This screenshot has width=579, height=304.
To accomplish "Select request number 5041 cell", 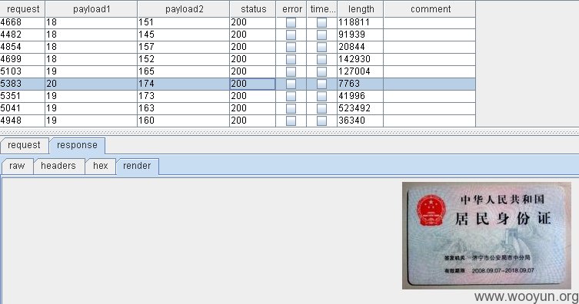I will (x=22, y=108).
